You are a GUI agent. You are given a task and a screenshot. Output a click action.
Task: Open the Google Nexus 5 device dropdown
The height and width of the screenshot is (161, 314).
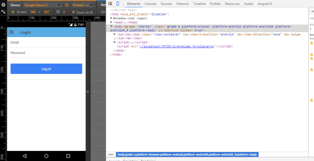click(x=42, y=5)
